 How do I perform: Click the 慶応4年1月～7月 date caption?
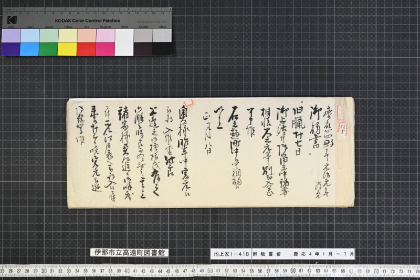click(320, 254)
